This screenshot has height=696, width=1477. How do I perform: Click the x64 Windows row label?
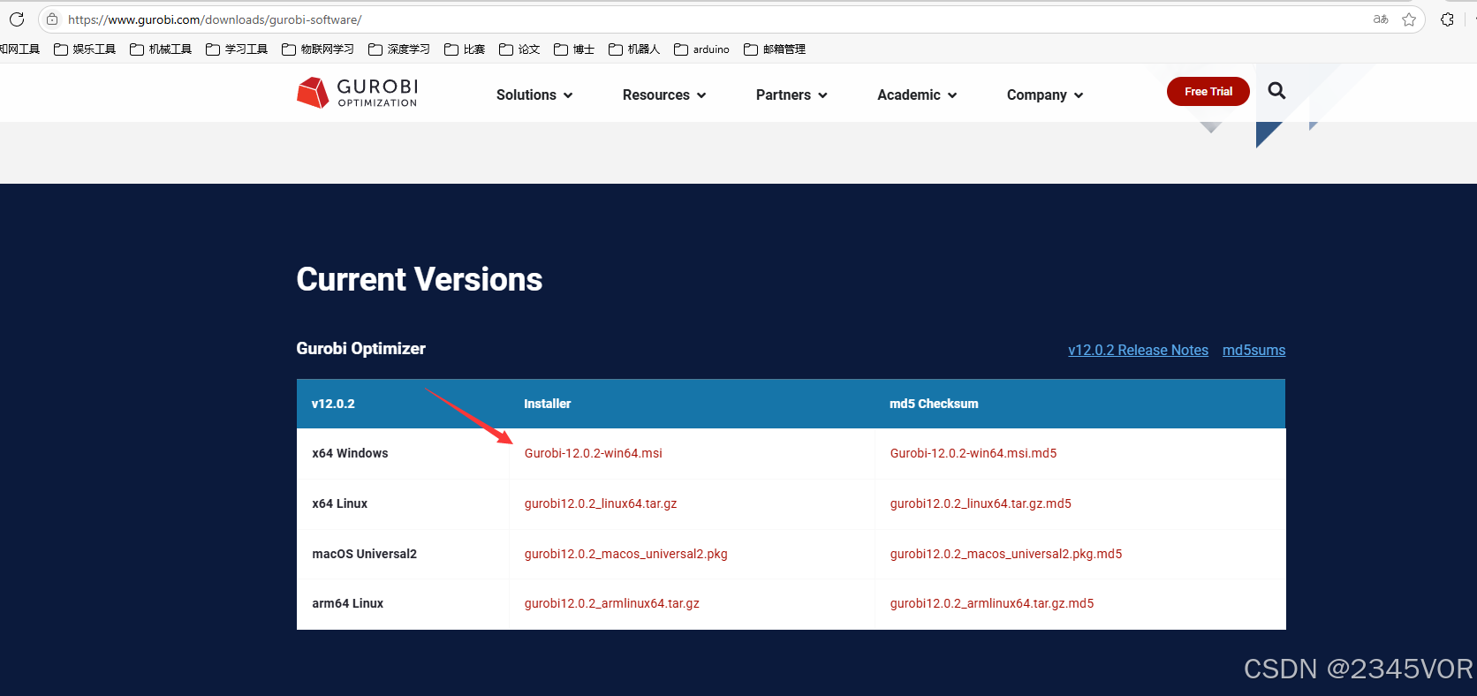350,453
